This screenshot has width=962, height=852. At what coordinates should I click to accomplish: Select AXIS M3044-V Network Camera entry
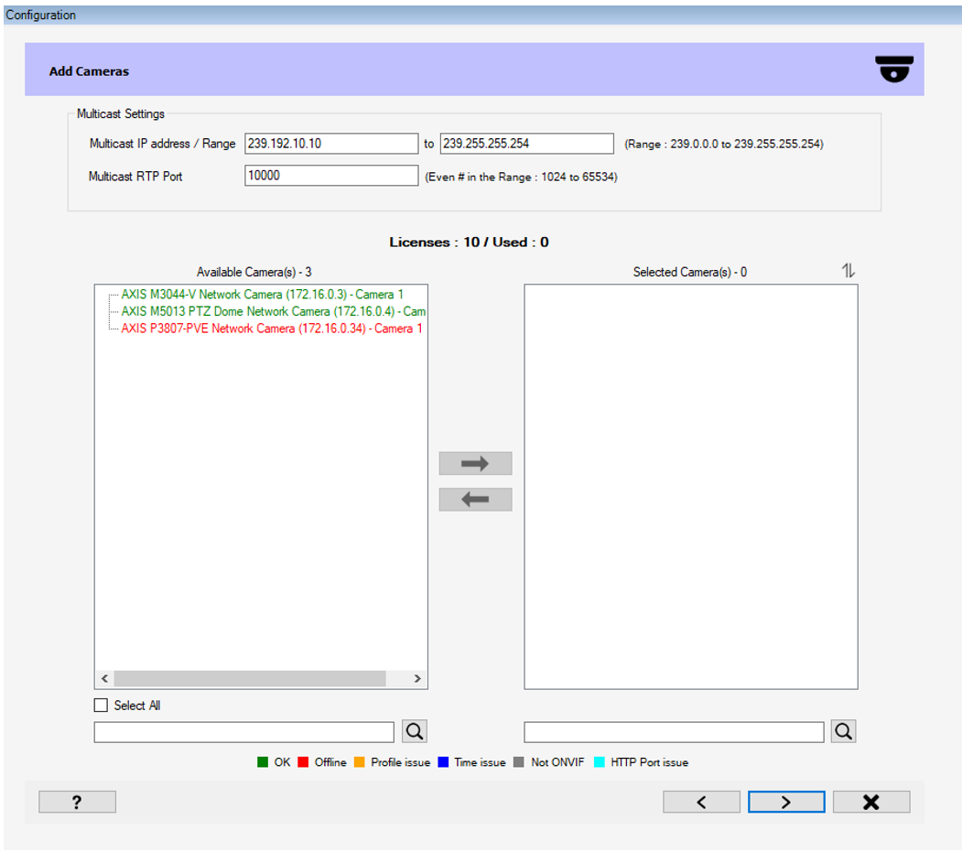click(x=262, y=295)
